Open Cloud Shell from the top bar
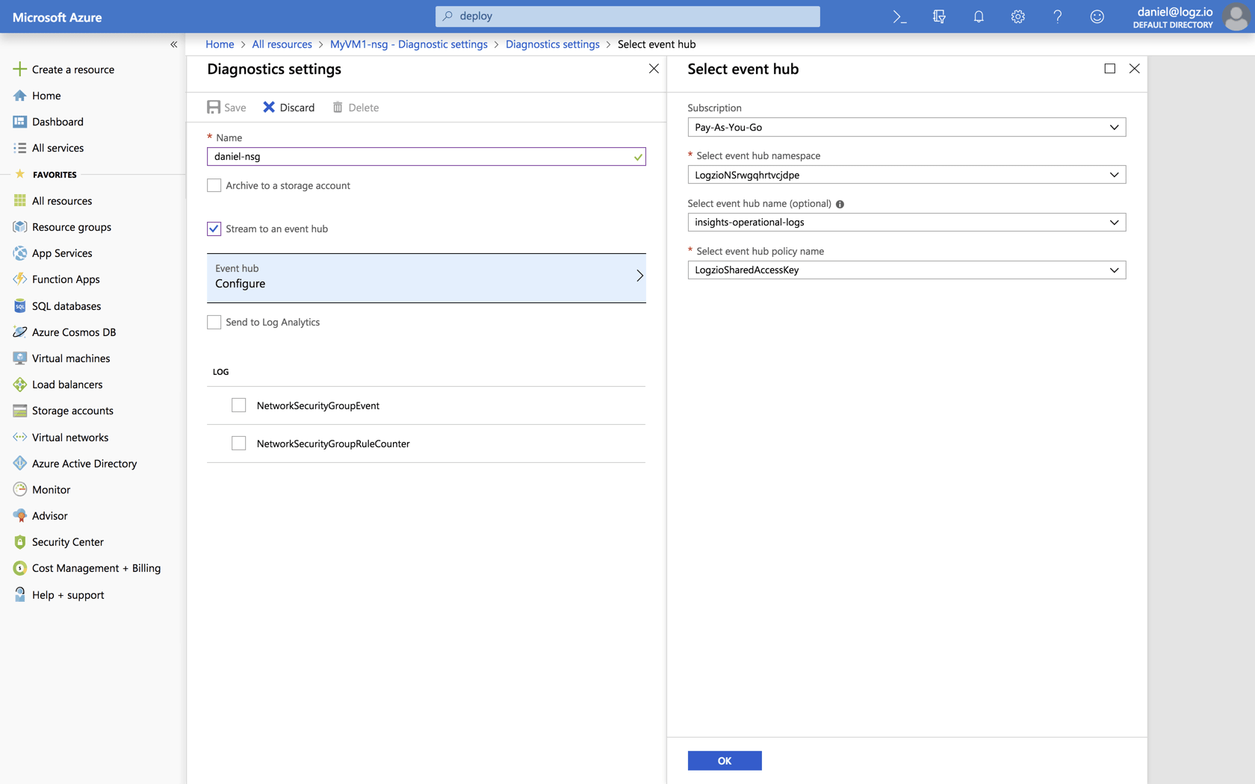Screen dimensions: 1255x784 pos(899,16)
